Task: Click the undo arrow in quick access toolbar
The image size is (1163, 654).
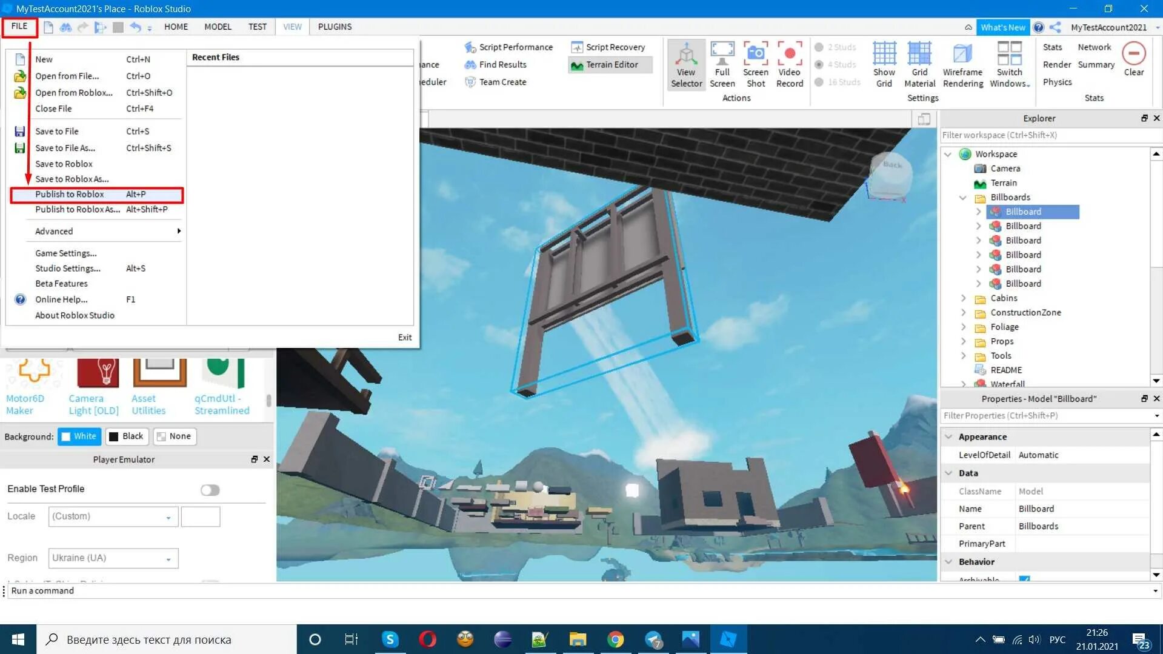Action: [135, 27]
